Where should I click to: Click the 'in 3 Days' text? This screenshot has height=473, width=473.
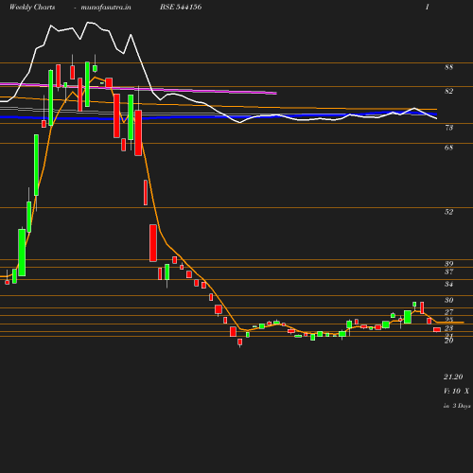point(457,406)
